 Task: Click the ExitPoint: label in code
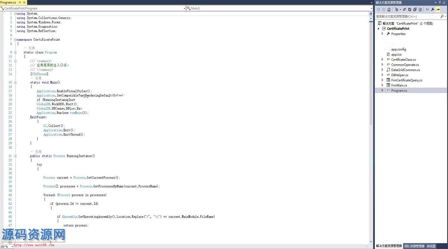tap(38, 117)
